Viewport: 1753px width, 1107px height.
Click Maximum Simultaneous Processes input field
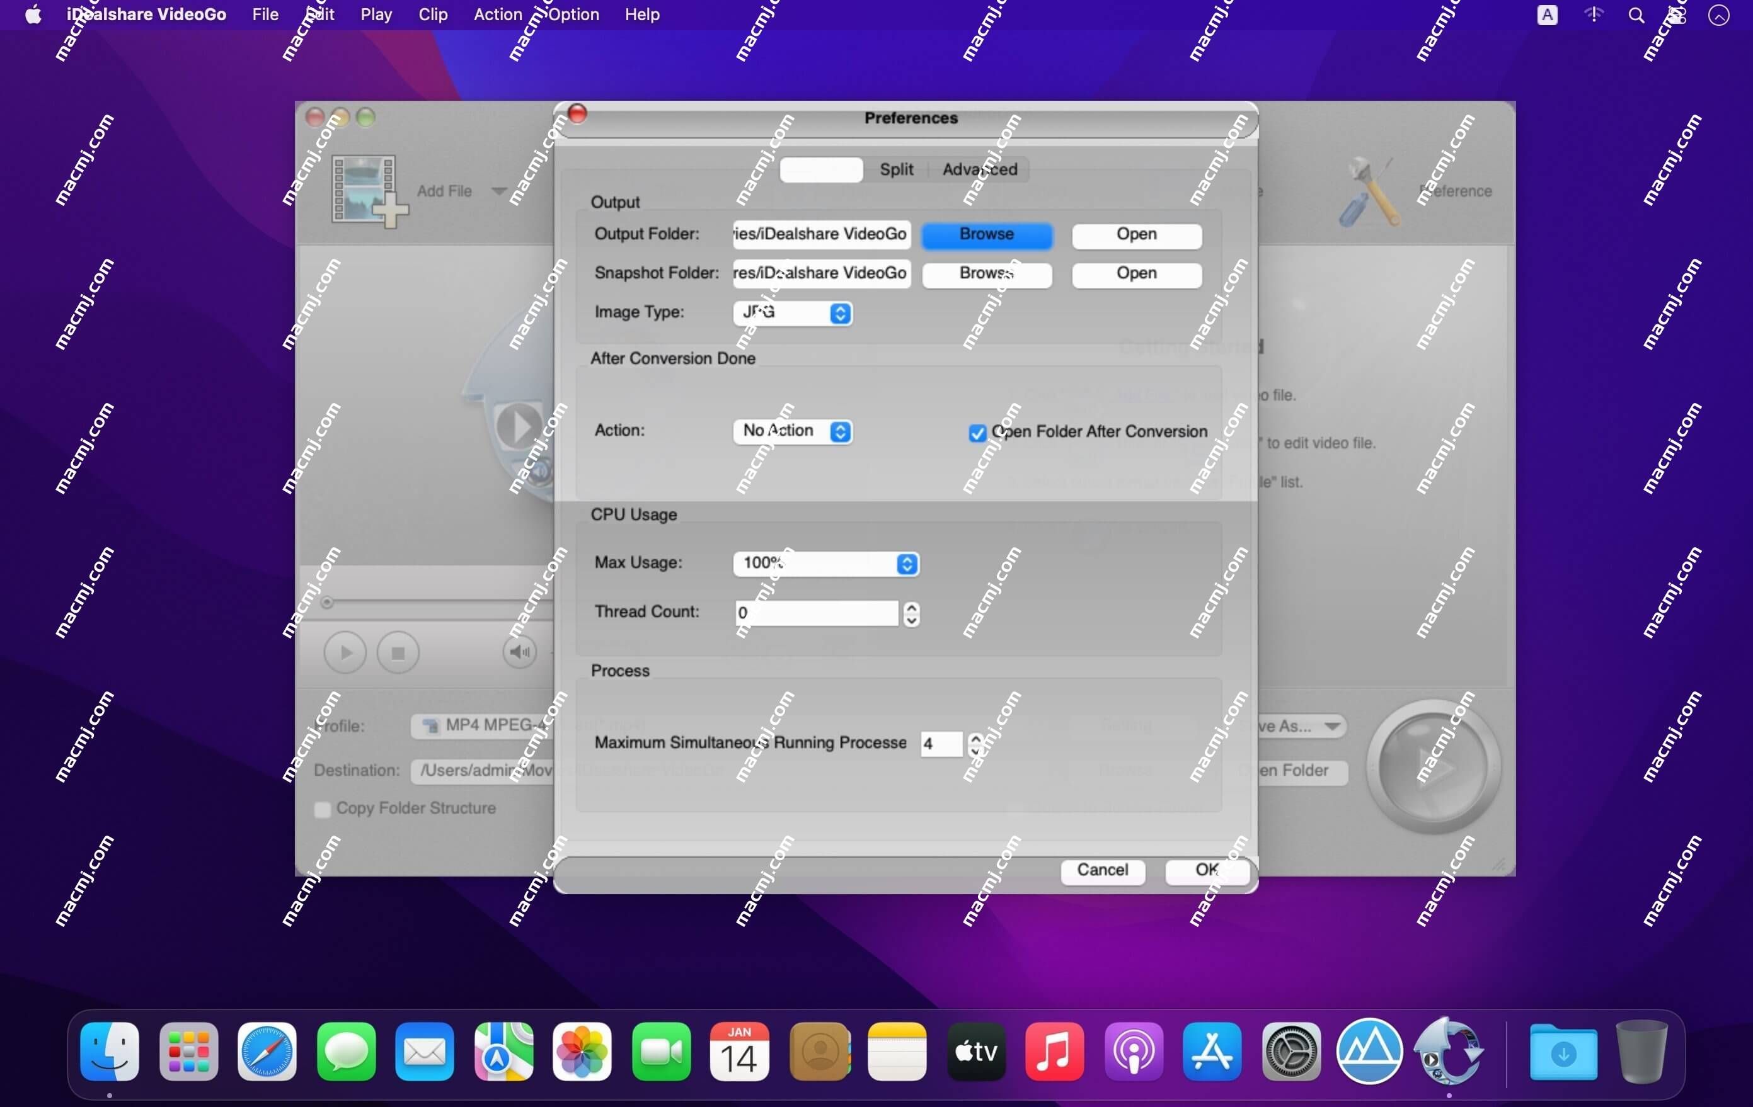point(940,742)
